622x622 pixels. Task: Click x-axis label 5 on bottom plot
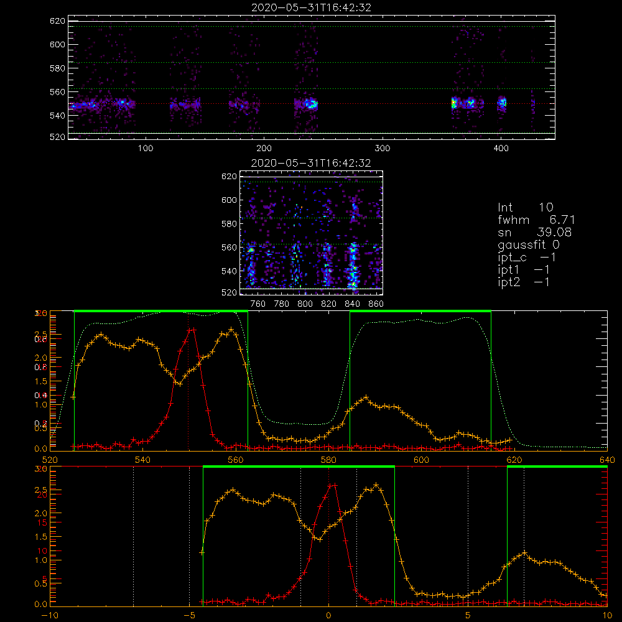468,615
